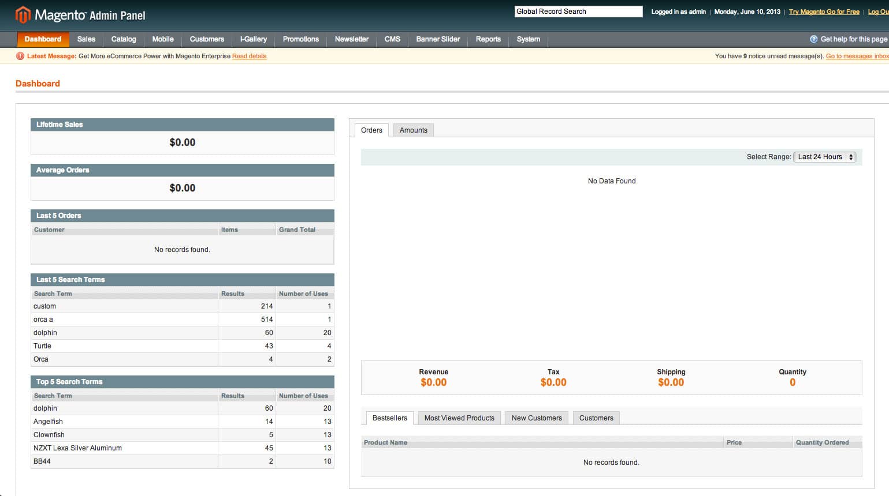
Task: Click the 'Angelfish' search term row
Action: (x=183, y=422)
